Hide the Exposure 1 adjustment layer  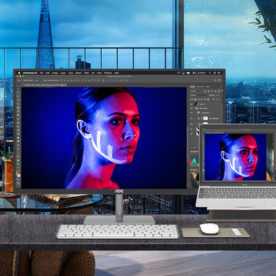pyautogui.click(x=191, y=113)
